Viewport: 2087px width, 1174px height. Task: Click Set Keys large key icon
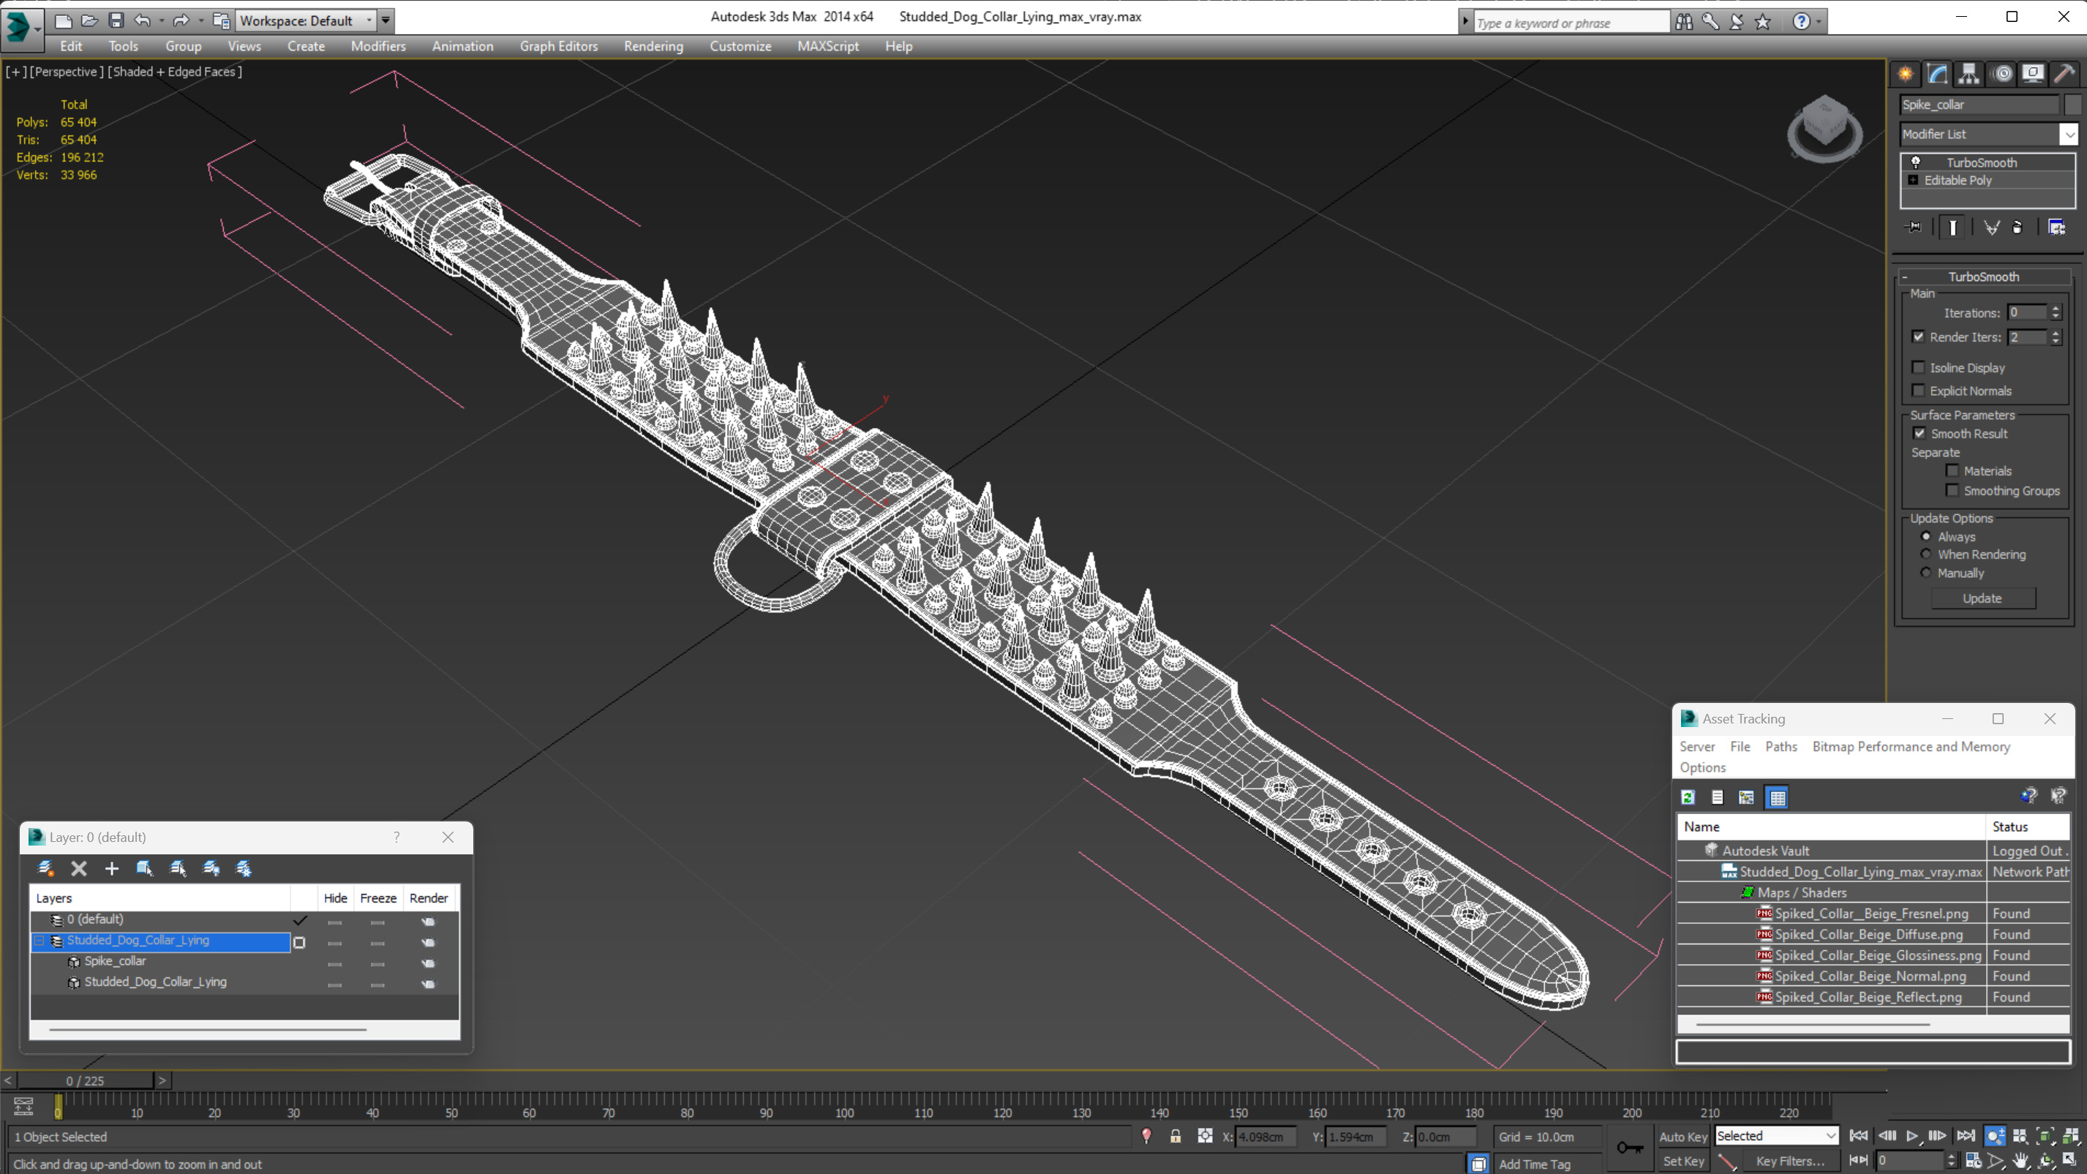pos(1629,1147)
